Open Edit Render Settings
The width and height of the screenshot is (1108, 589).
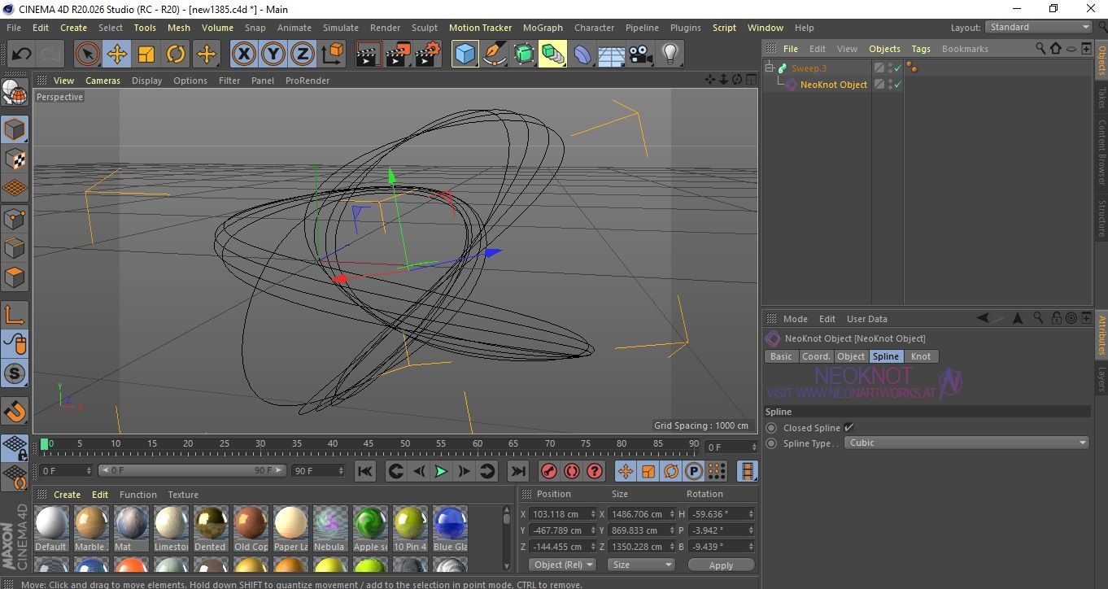click(428, 55)
